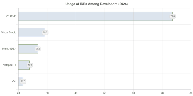Click the 70 x-axis tick label
The image size is (193, 96).
pyautogui.click(x=162, y=93)
